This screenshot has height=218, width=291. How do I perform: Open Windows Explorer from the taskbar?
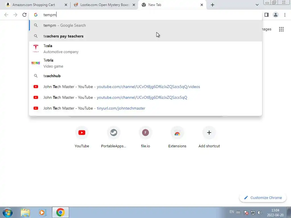tap(25, 212)
